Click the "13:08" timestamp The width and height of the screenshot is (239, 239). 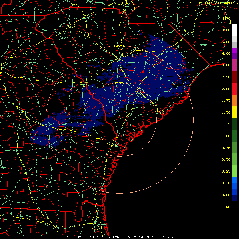[x=168, y=237]
